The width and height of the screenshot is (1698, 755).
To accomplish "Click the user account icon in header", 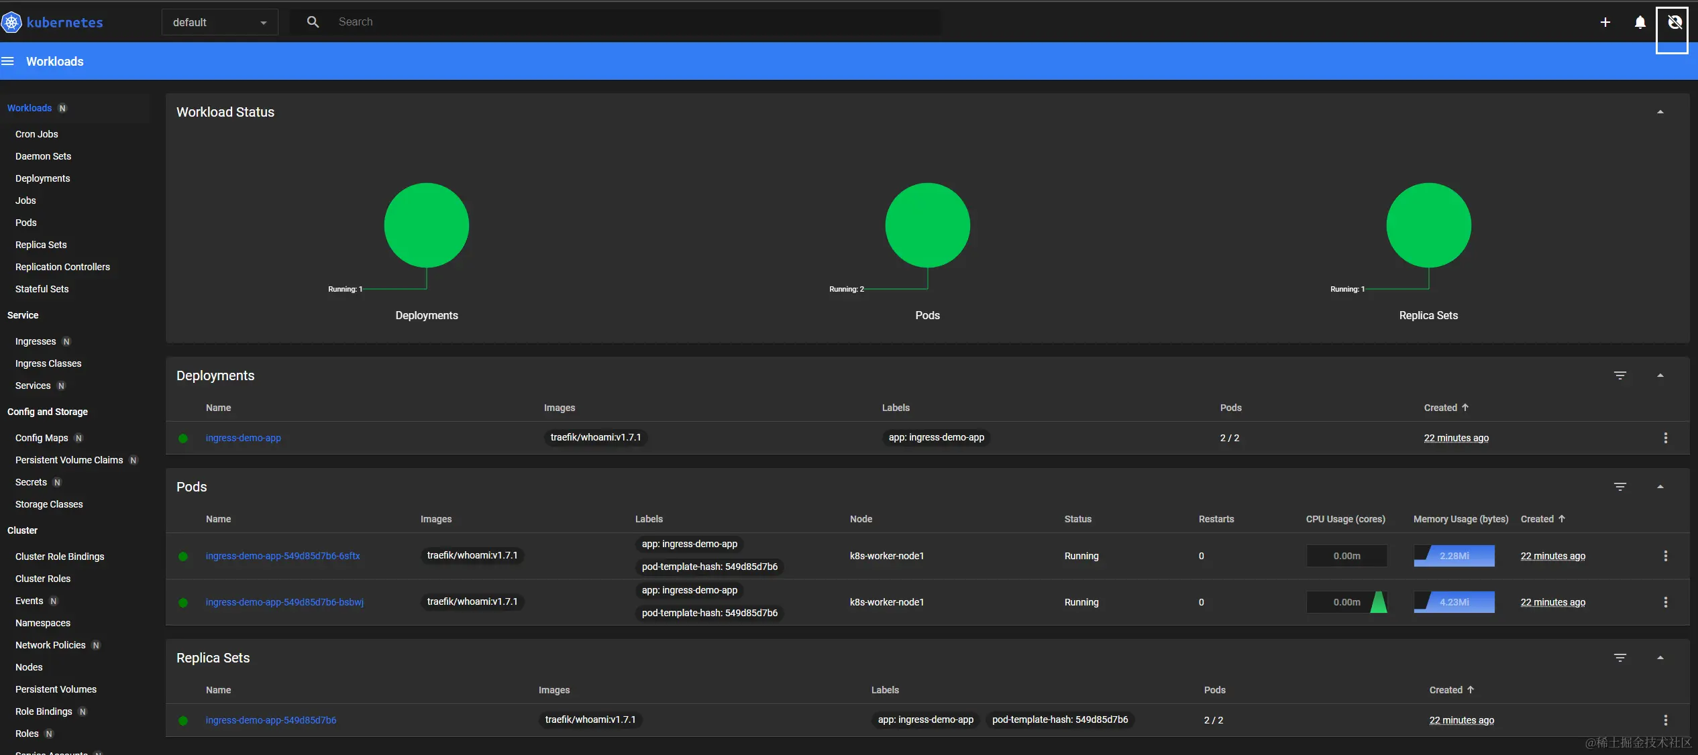I will click(1675, 22).
